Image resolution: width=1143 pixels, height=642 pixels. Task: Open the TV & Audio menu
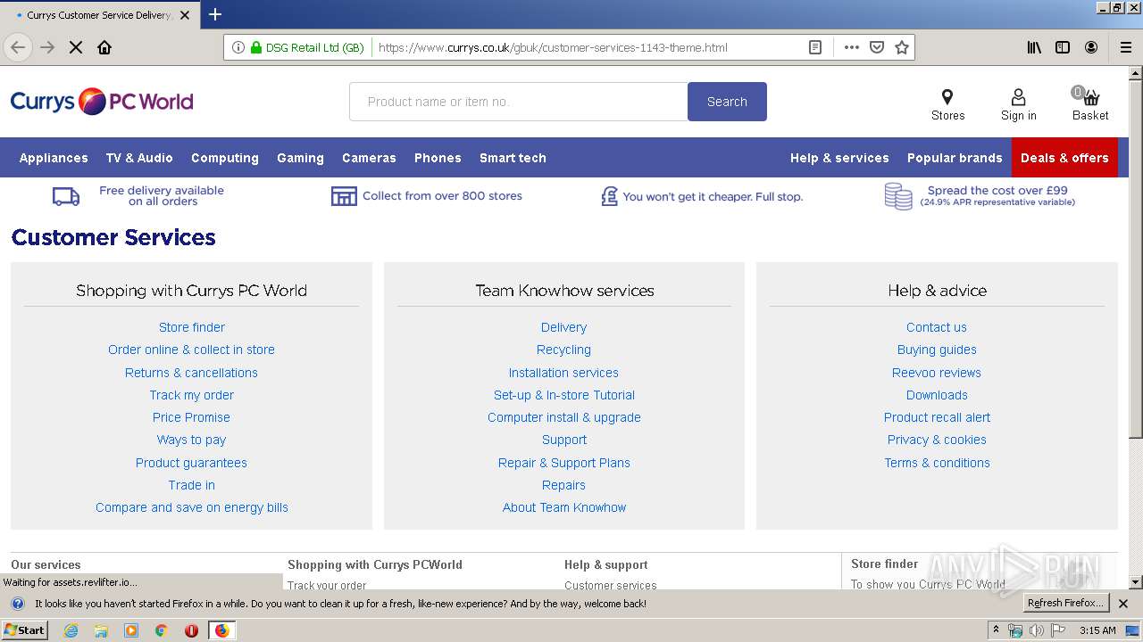point(139,158)
